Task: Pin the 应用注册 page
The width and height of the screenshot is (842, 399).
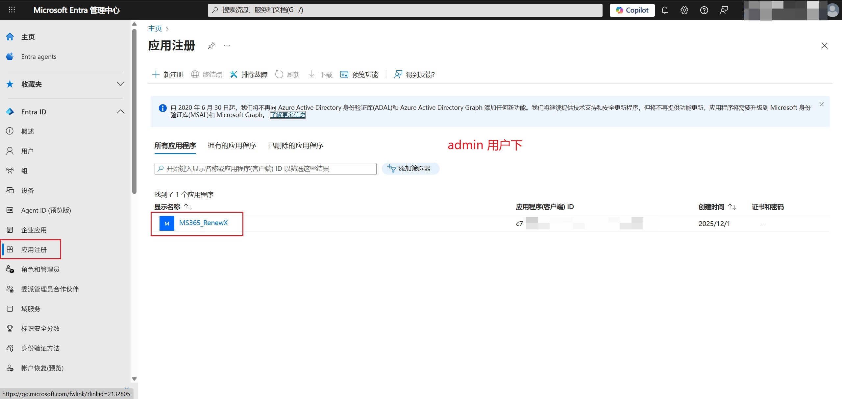Action: coord(211,46)
